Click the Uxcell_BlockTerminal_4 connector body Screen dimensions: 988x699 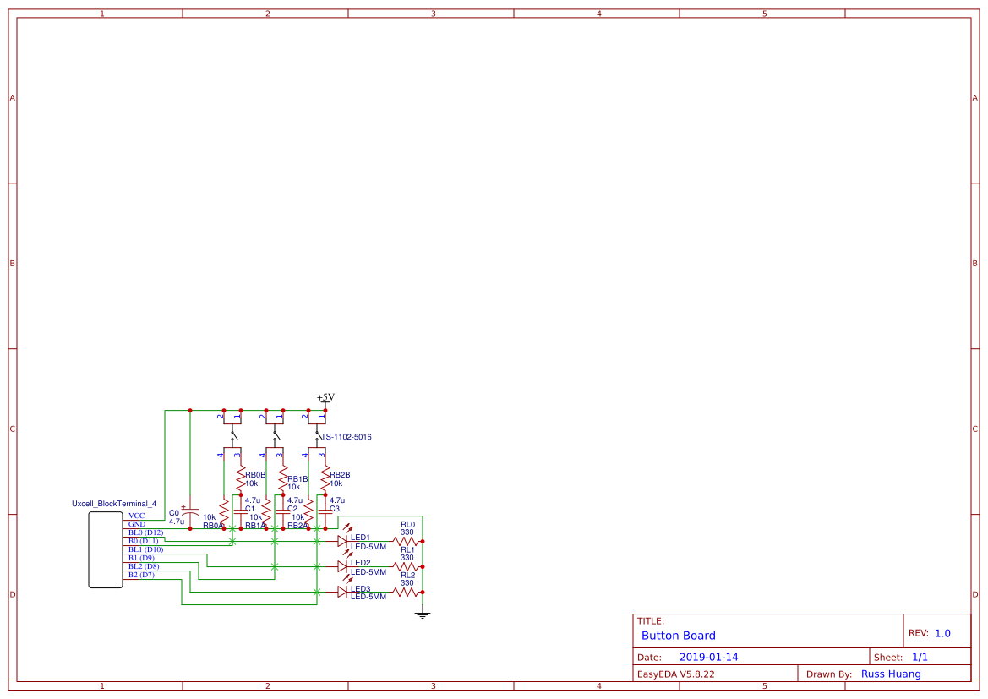pyautogui.click(x=106, y=549)
